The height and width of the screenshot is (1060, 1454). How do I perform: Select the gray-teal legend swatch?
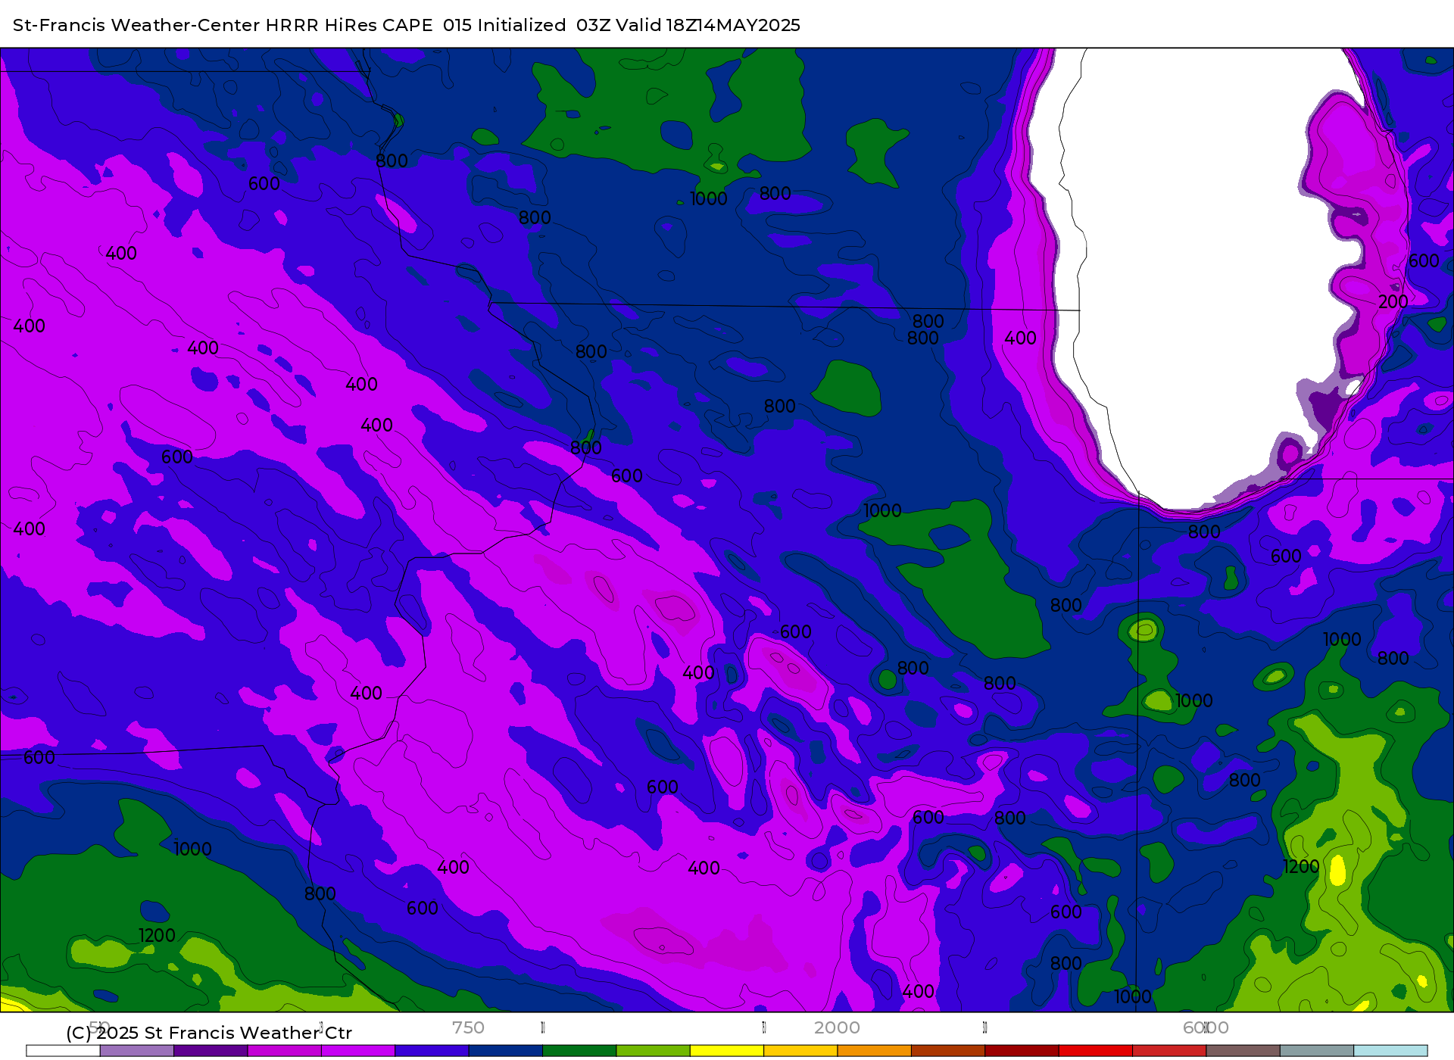point(1317,1051)
